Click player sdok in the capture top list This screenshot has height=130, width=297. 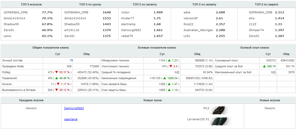(187, 12)
